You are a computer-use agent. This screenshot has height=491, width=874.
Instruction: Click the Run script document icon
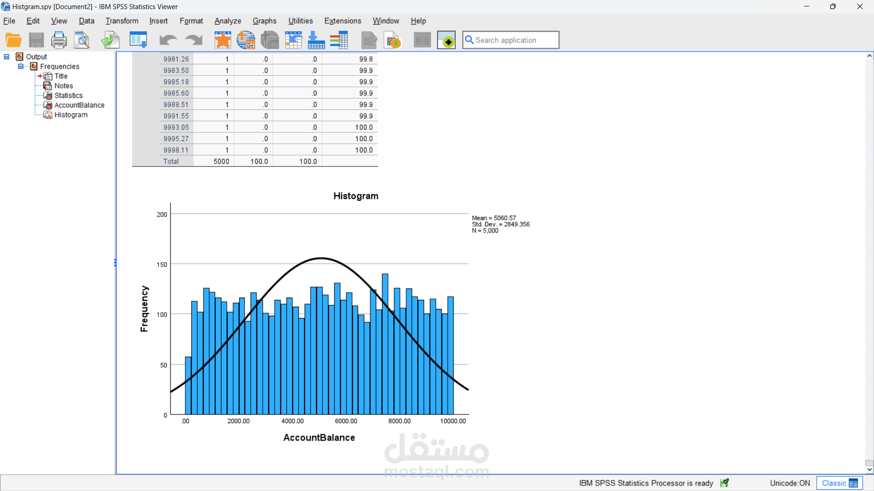click(x=392, y=40)
